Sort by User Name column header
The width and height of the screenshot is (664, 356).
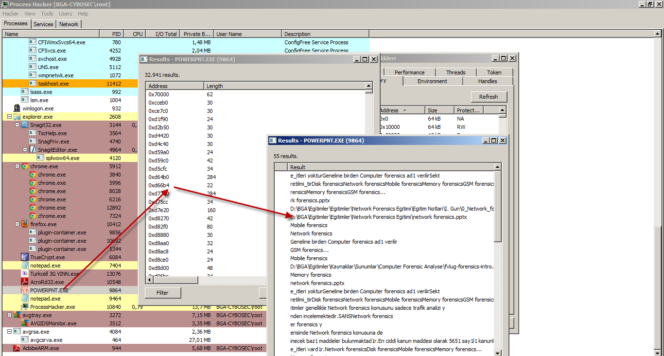pos(248,34)
